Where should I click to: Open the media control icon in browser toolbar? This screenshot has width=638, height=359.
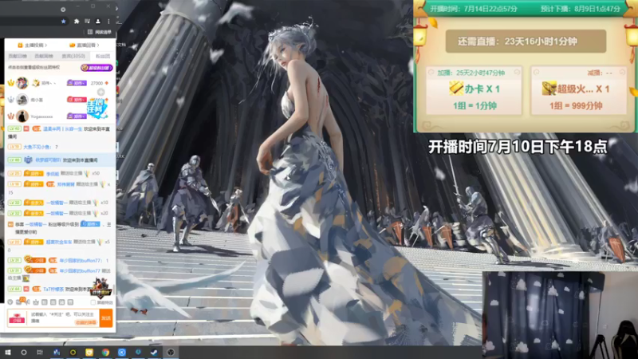[87, 22]
